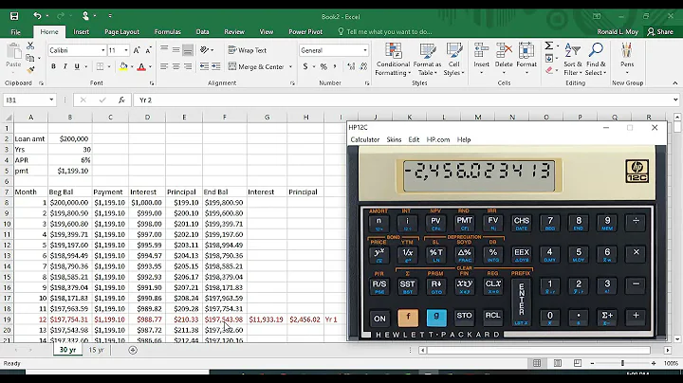683x383 pixels.
Task: Increase decimal places
Action: point(351,66)
